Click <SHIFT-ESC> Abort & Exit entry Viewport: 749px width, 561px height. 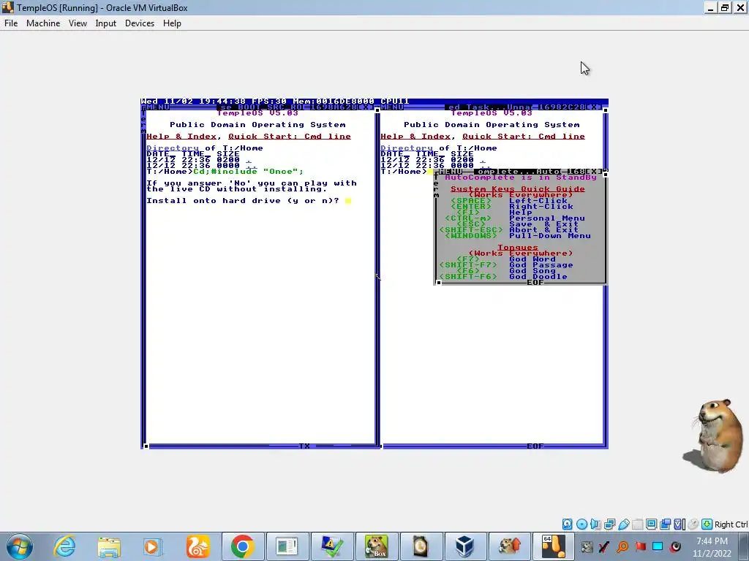(509, 230)
